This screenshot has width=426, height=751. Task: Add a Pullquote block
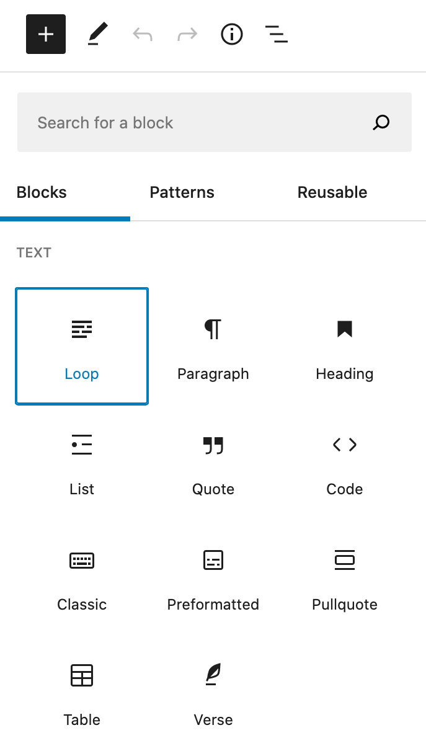pyautogui.click(x=344, y=577)
